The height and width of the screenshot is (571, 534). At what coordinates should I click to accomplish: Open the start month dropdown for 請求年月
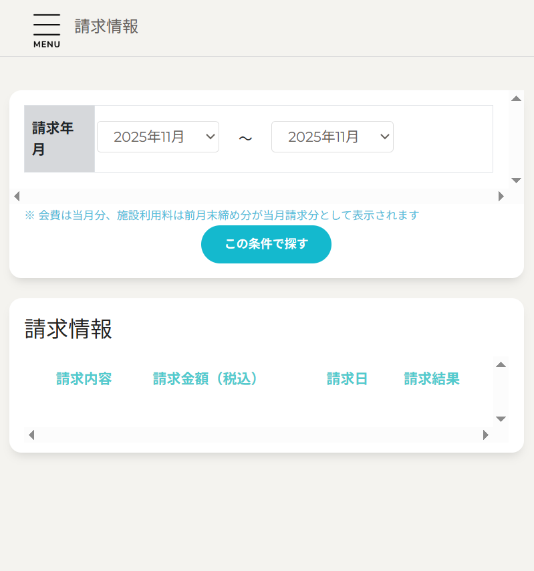click(x=158, y=137)
